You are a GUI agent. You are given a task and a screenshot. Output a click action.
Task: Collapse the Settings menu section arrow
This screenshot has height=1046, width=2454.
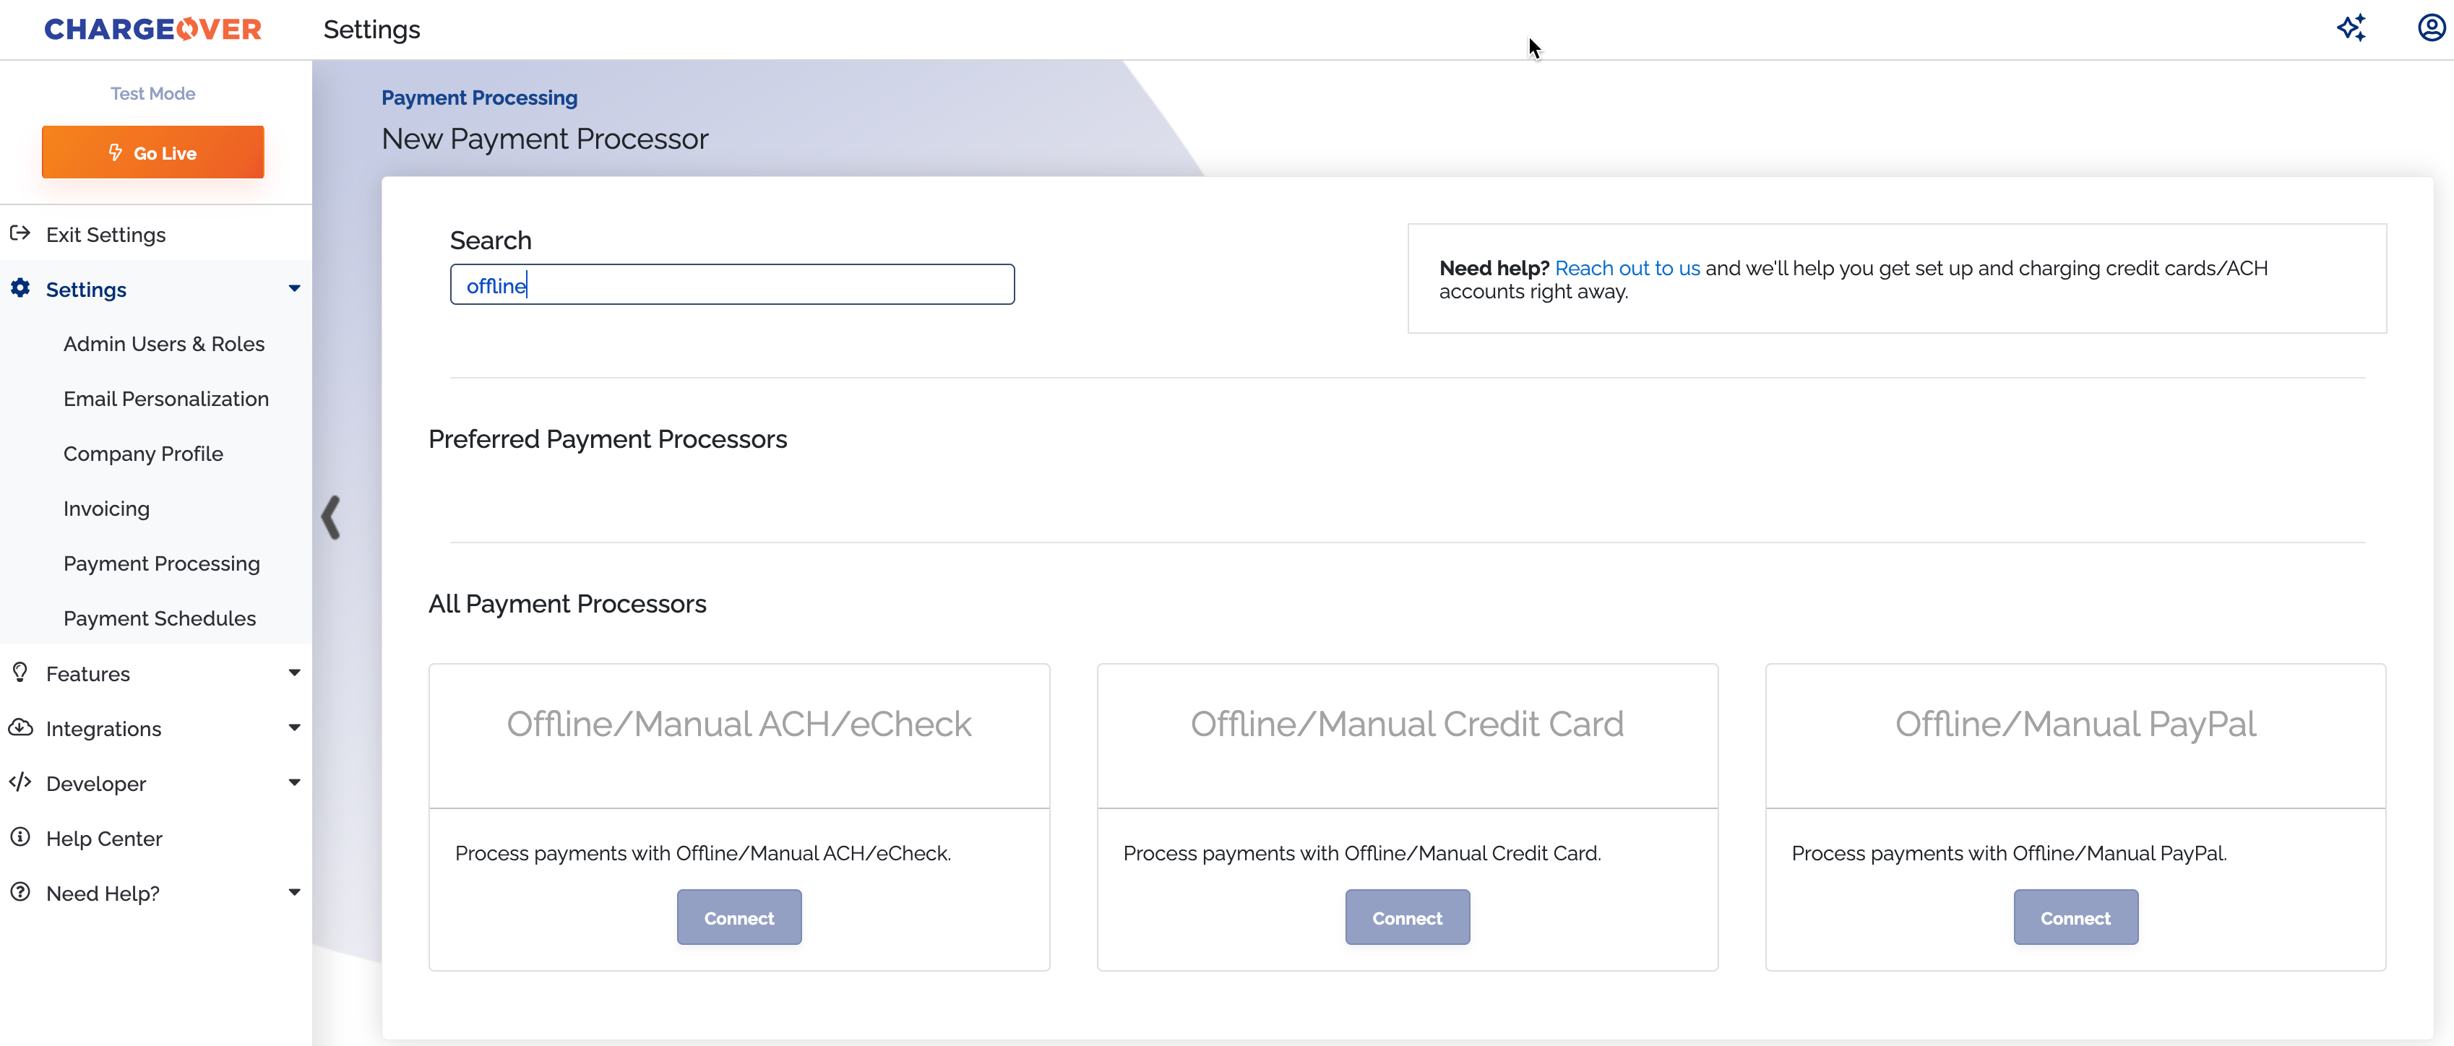pyautogui.click(x=294, y=288)
